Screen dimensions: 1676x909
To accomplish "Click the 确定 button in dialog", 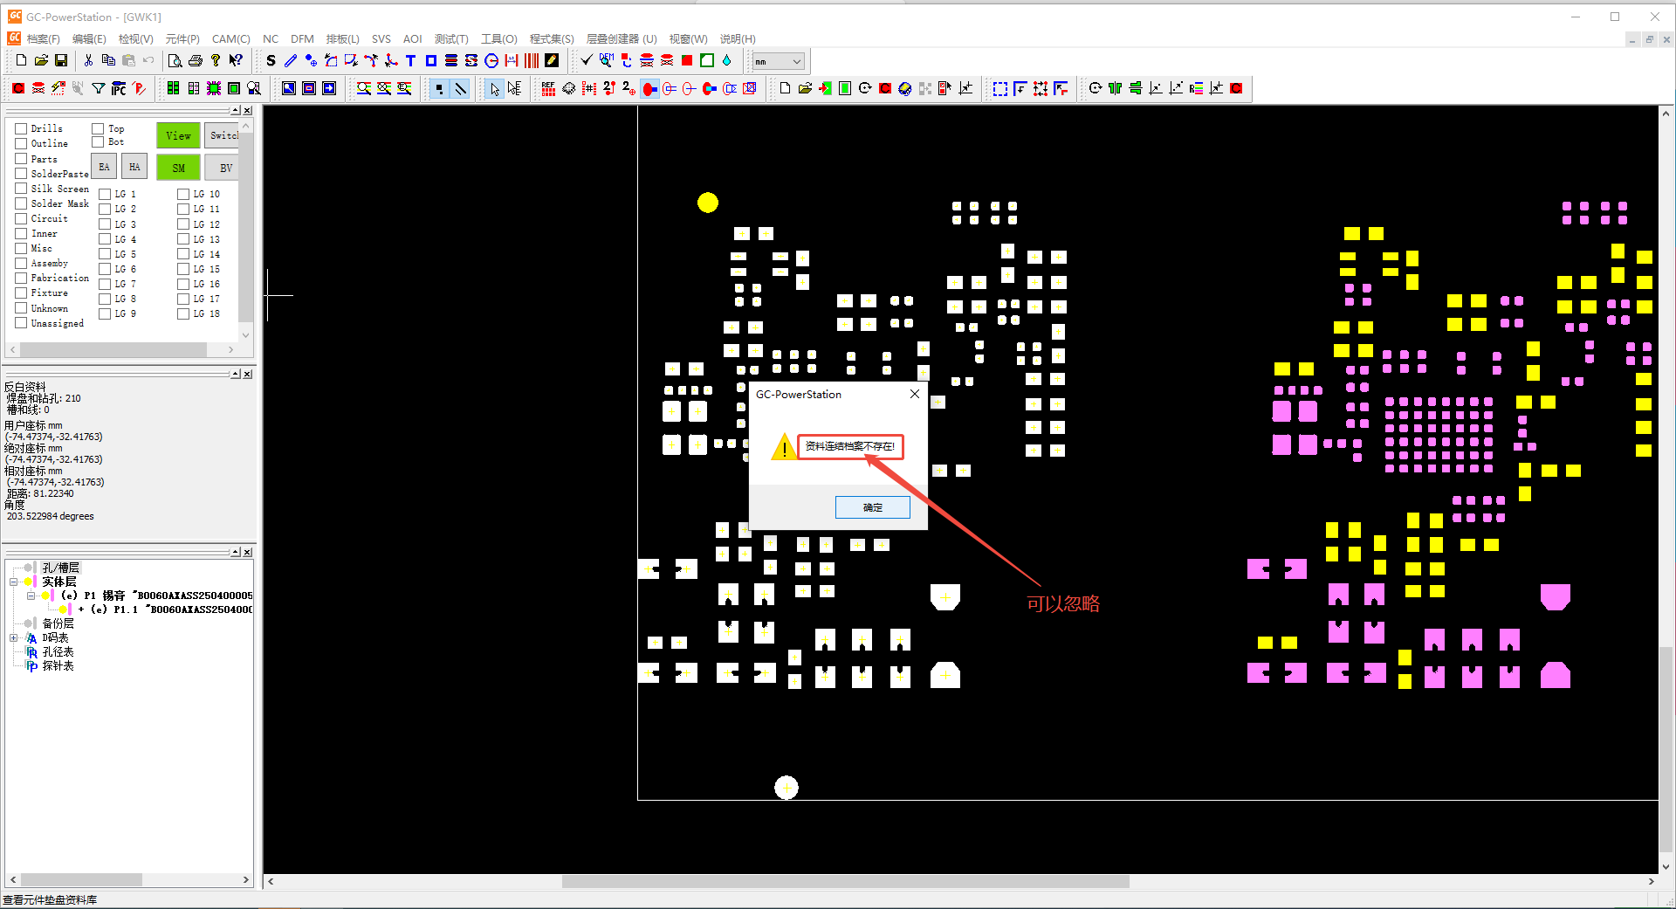I will click(872, 507).
